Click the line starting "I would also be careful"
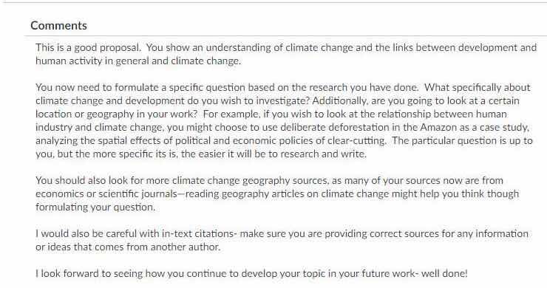This screenshot has width=547, height=288. coord(282,233)
